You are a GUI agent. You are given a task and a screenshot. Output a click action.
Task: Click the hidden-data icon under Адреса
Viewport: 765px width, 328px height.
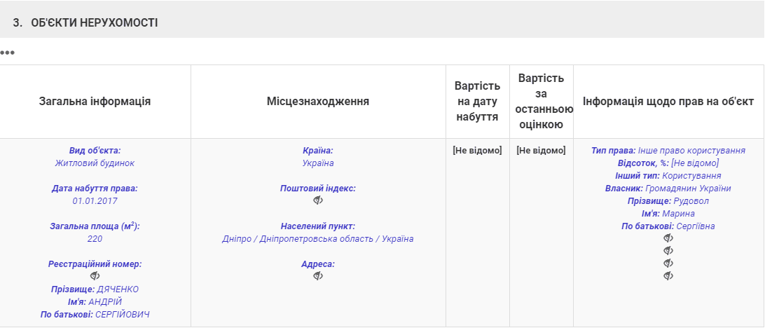[317, 276]
